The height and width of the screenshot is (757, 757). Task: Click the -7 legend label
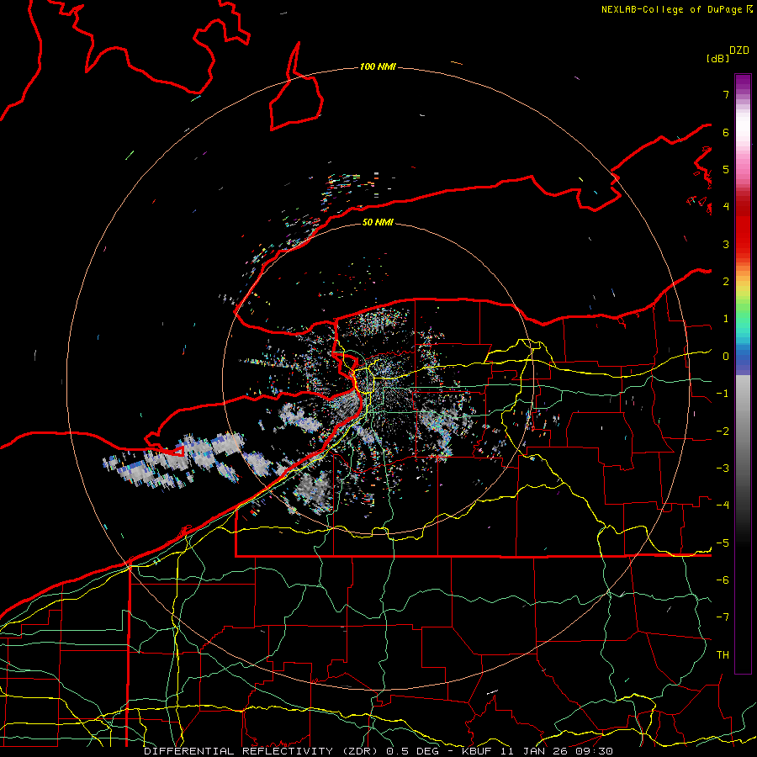(723, 617)
